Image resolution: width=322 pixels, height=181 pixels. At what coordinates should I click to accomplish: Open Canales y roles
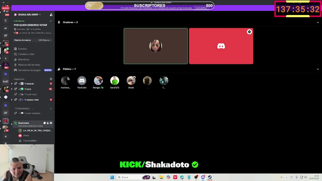[x=26, y=54]
